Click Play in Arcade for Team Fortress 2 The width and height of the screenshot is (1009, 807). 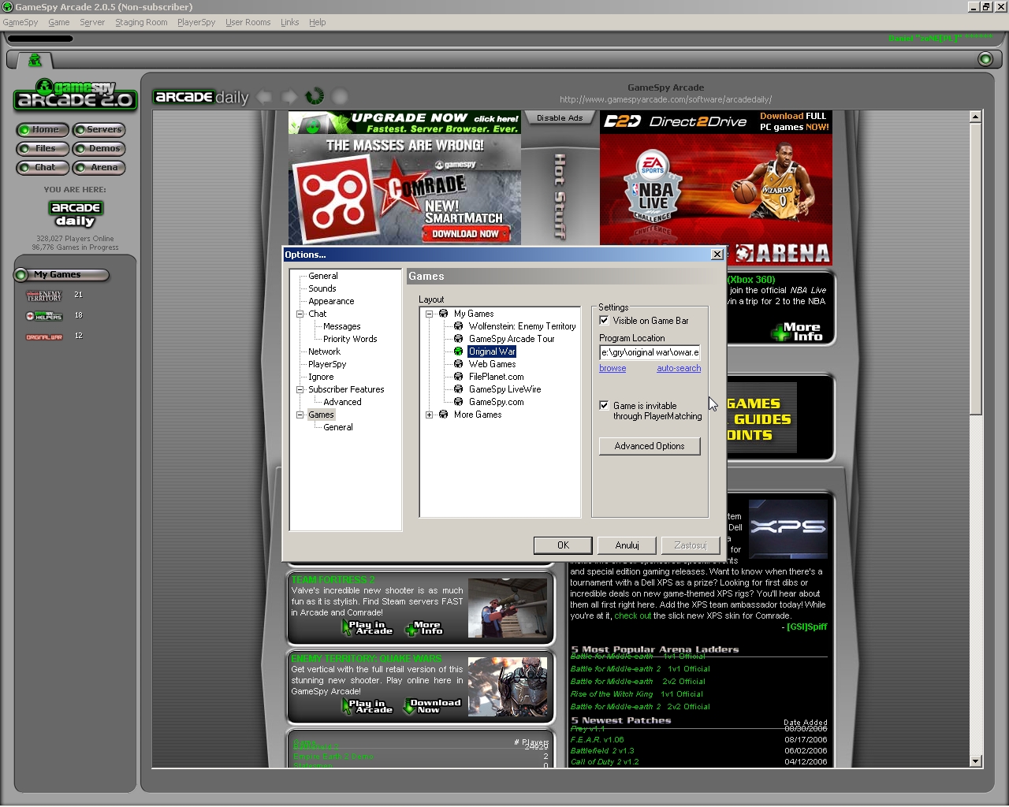pos(367,628)
